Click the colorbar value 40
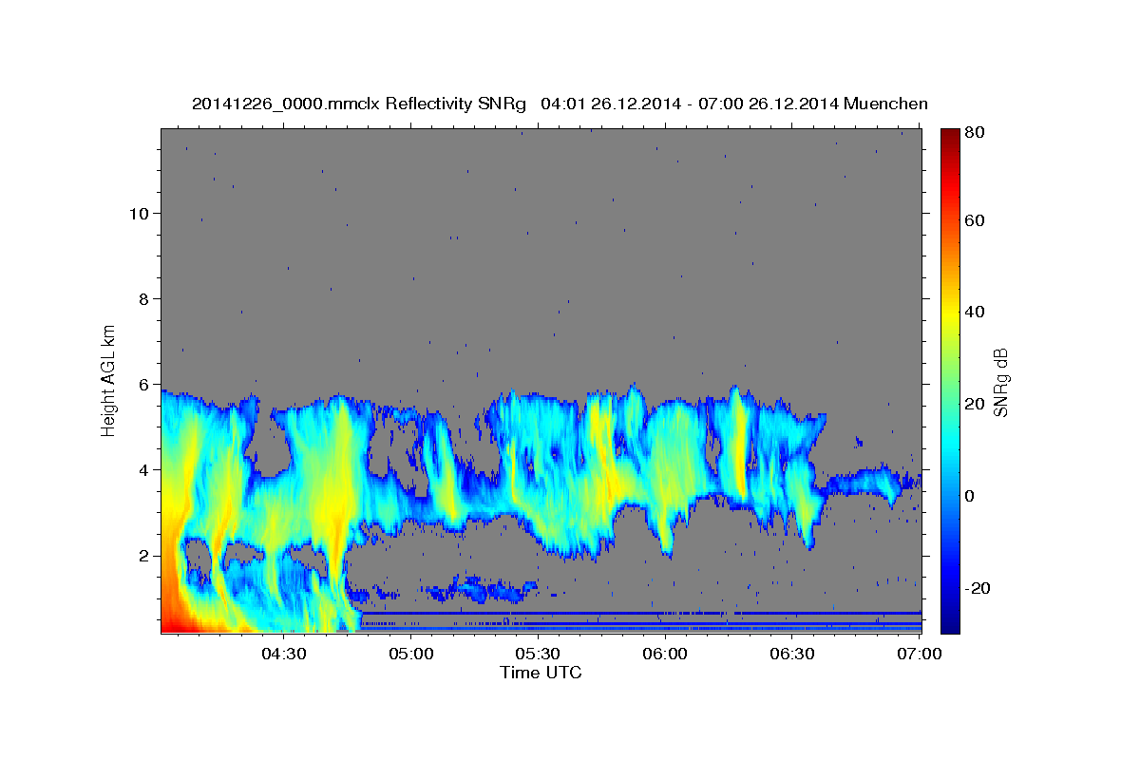 coord(974,312)
